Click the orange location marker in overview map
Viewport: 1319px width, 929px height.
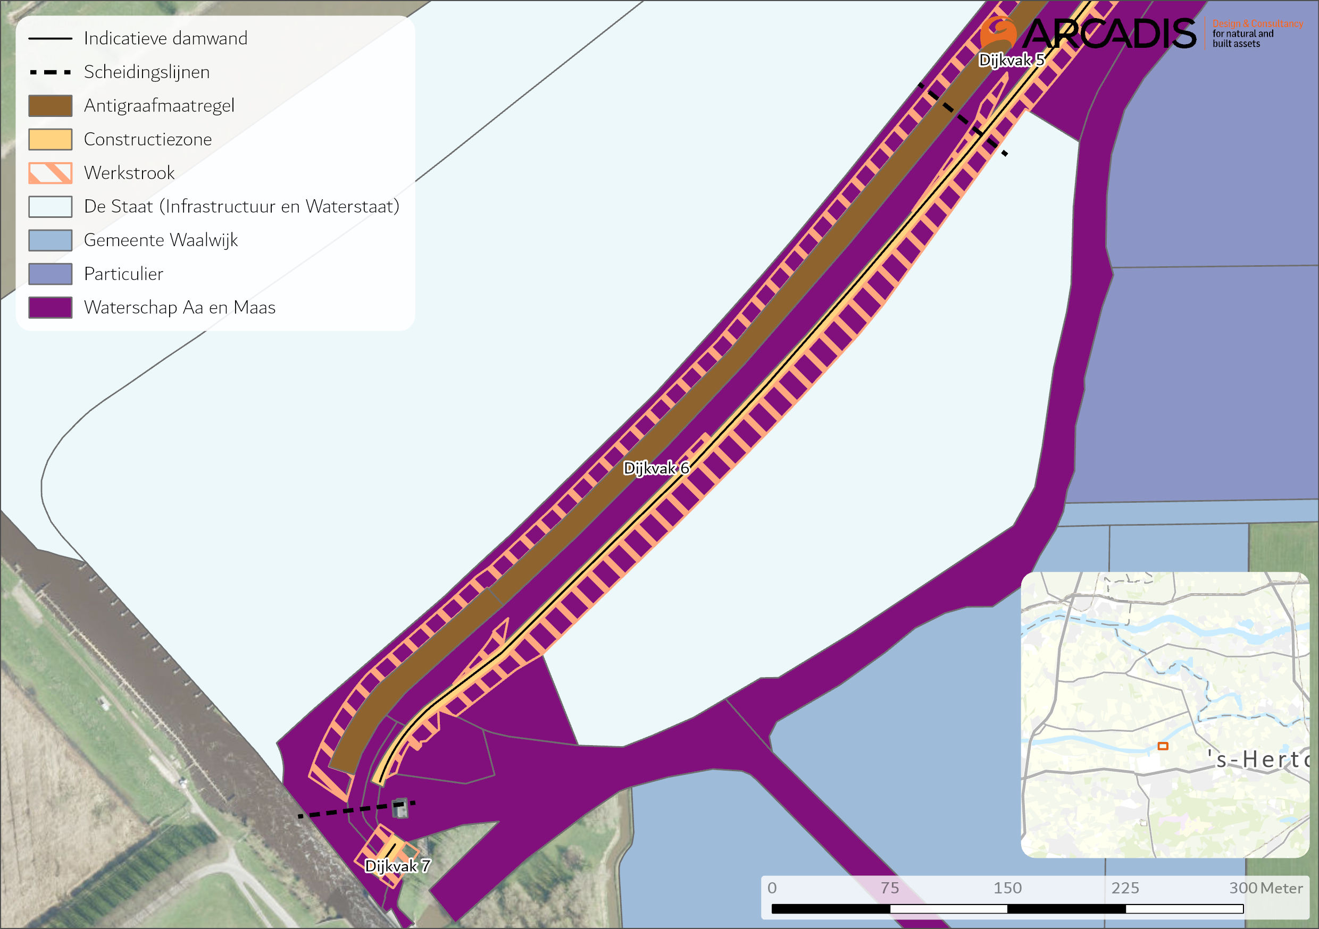1163,746
